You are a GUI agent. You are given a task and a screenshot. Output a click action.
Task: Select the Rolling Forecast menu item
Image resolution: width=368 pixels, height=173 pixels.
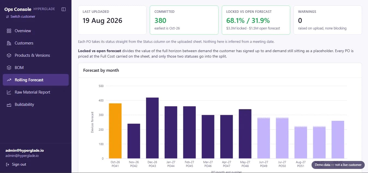click(x=36, y=80)
